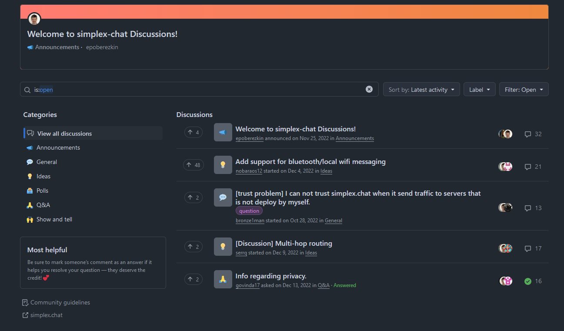
Task: Click the megaphone icon on the Welcome discussion row
Action: 223,132
